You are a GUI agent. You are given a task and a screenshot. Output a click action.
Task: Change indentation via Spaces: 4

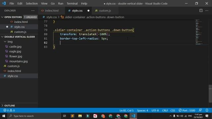(x=142, y=110)
